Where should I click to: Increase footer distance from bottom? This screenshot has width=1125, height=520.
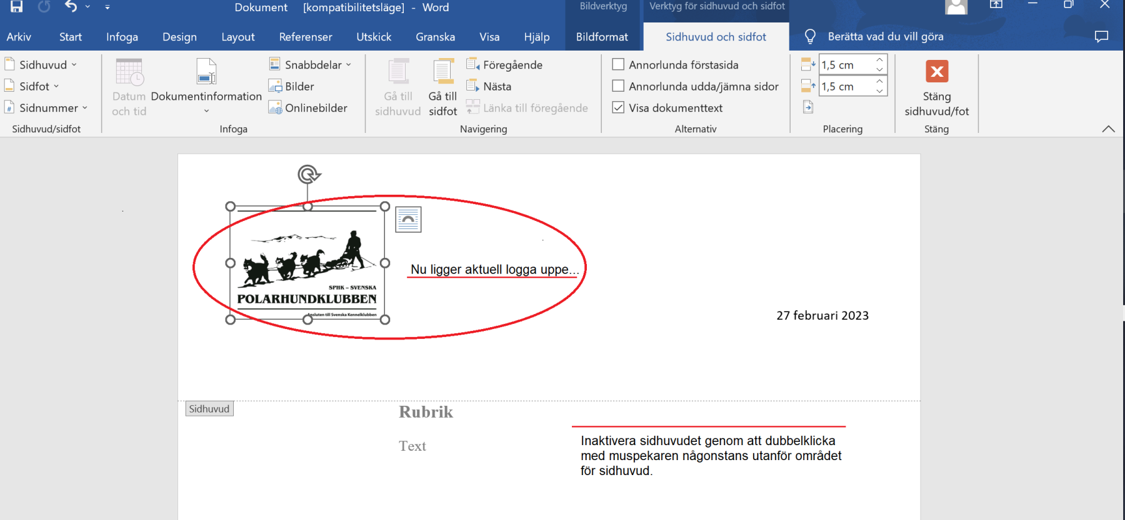tap(880, 81)
